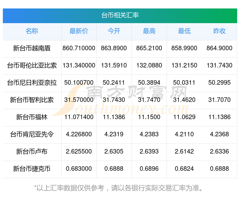Click the 新台币福林 row name
This screenshot has width=240, height=197.
tap(32, 117)
